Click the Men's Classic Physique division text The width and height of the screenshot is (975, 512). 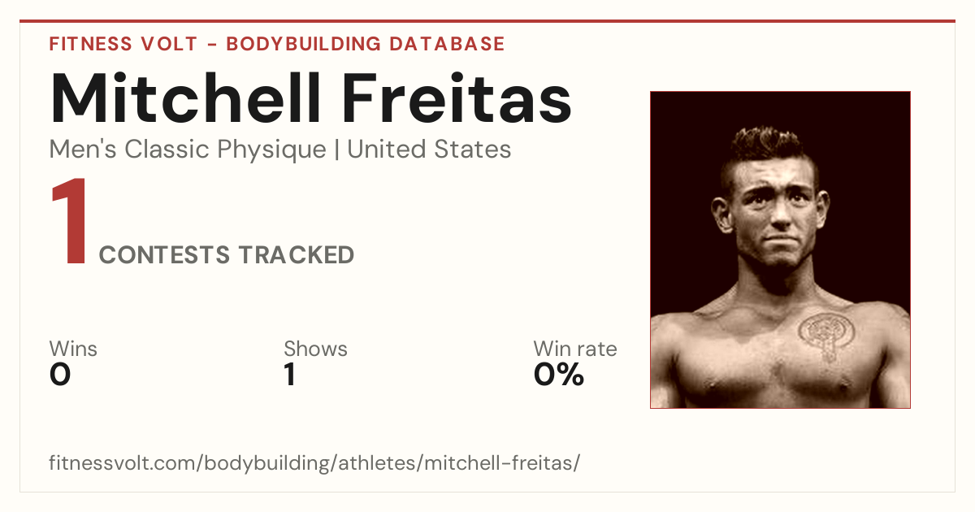[x=188, y=150]
